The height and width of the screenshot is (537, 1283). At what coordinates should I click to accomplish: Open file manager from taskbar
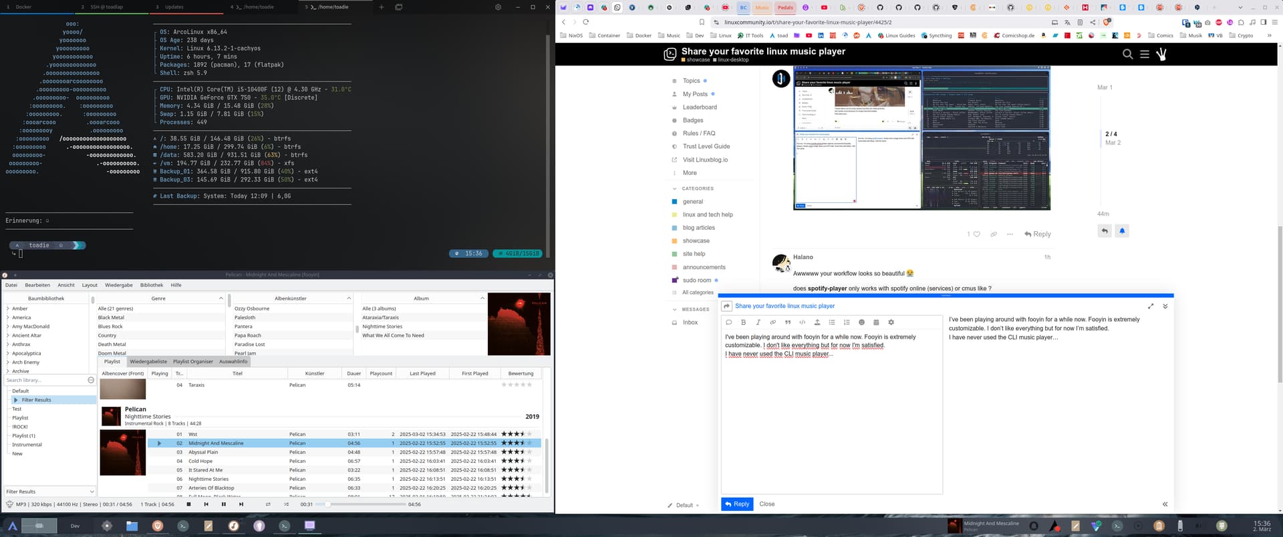coord(132,526)
